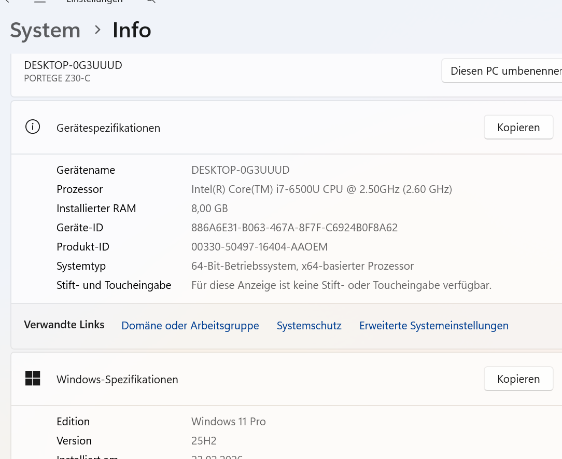Viewport: 562px width, 459px height.
Task: Click the Gerätename label
Action: pyautogui.click(x=86, y=170)
